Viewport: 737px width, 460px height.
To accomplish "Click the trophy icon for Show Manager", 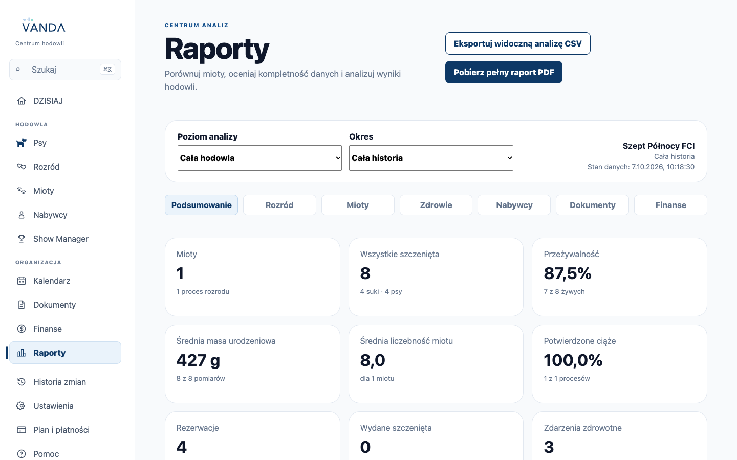I will click(x=21, y=239).
